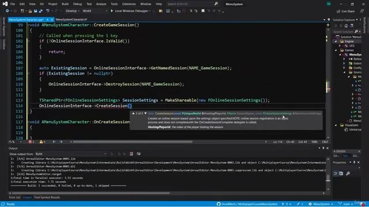Open the Debug menu
The width and height of the screenshot is (369, 207).
77,4
